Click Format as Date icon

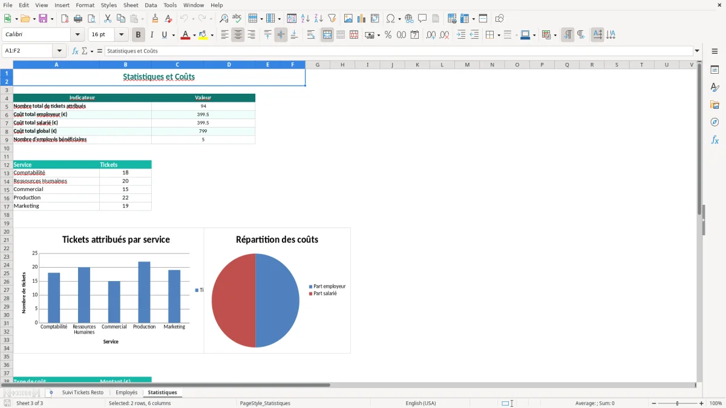(x=415, y=35)
